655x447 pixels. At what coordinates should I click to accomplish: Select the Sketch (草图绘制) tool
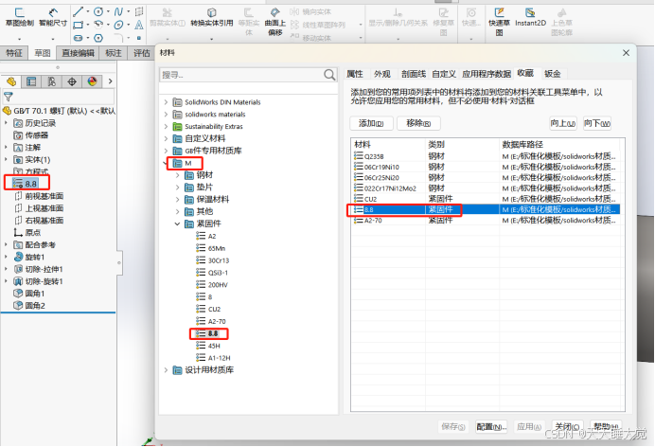[19, 18]
